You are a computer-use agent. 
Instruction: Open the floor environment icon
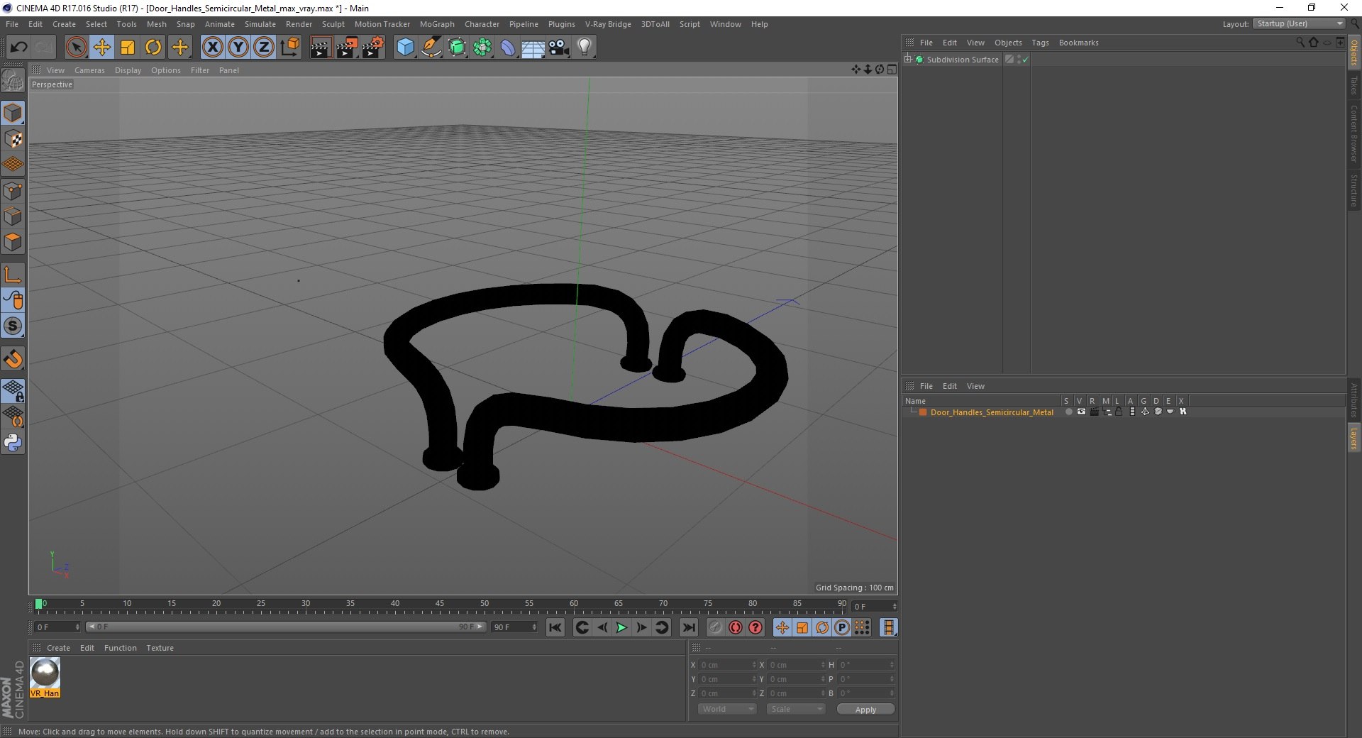(x=533, y=48)
